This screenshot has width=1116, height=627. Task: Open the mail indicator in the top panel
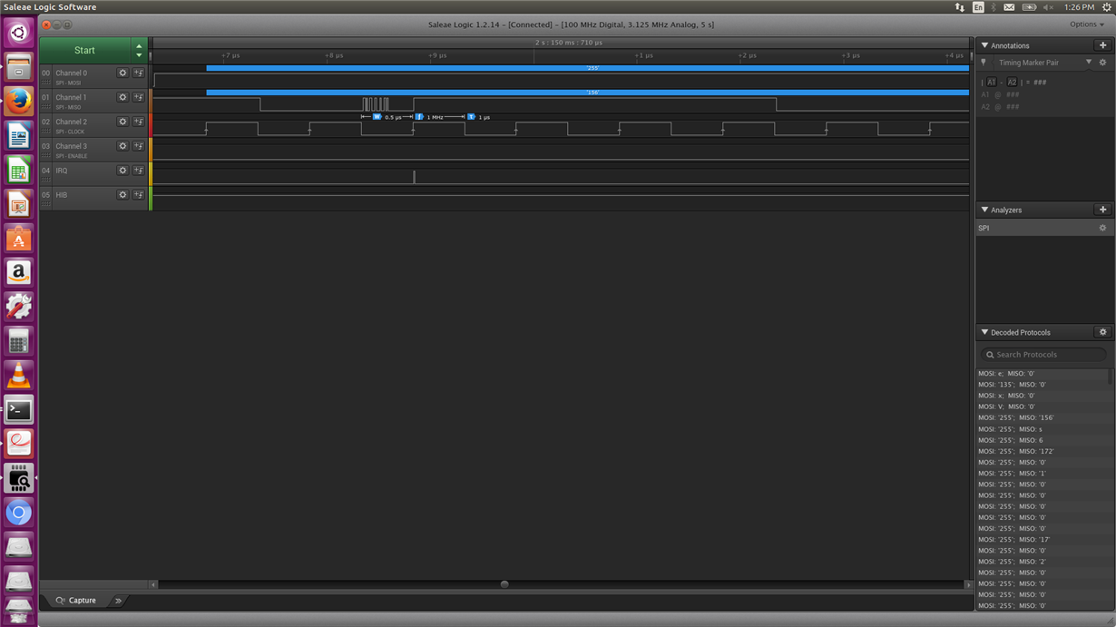pos(1009,7)
